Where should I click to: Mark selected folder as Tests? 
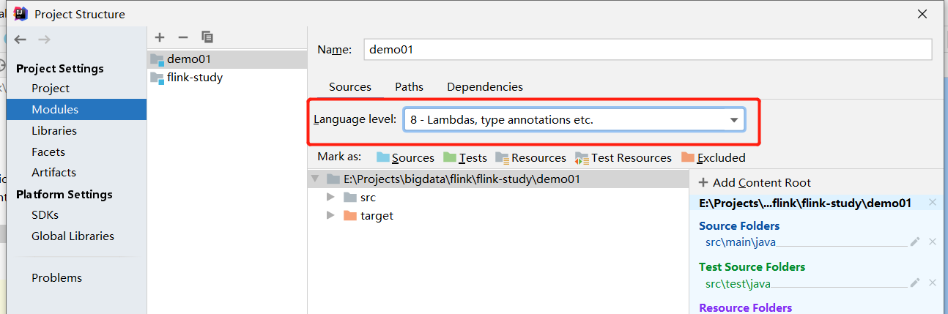pyautogui.click(x=464, y=157)
